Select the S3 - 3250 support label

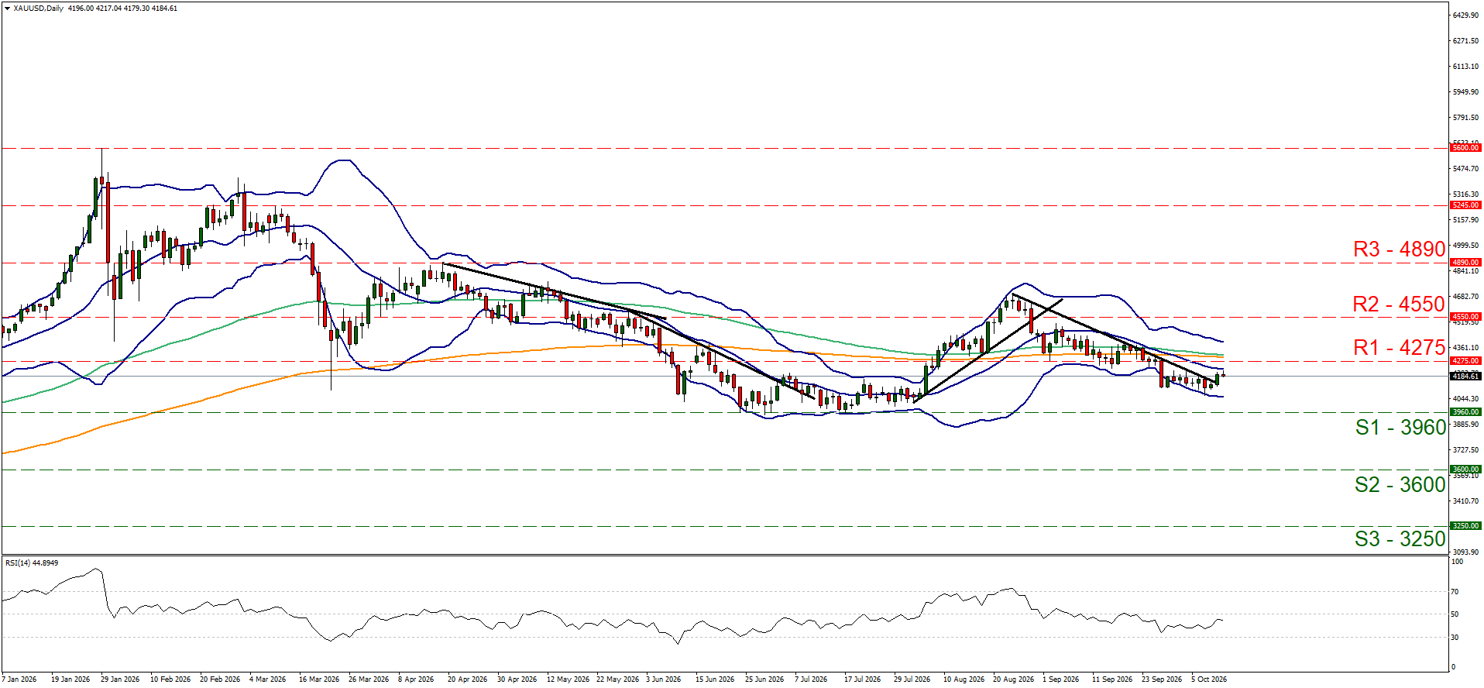pos(1400,539)
